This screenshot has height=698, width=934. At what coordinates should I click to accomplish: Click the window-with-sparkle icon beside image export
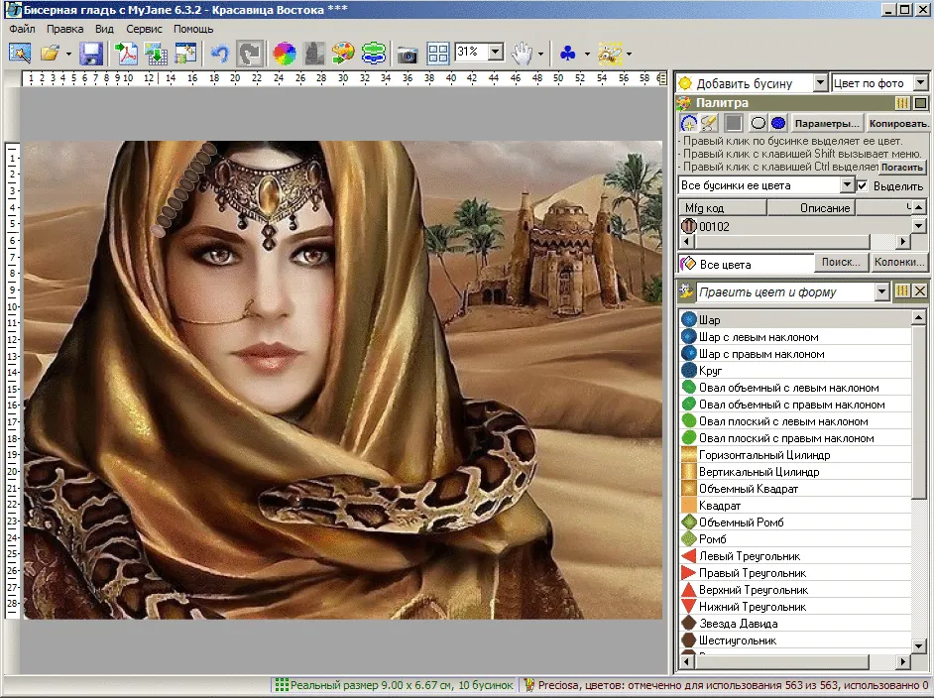(185, 54)
